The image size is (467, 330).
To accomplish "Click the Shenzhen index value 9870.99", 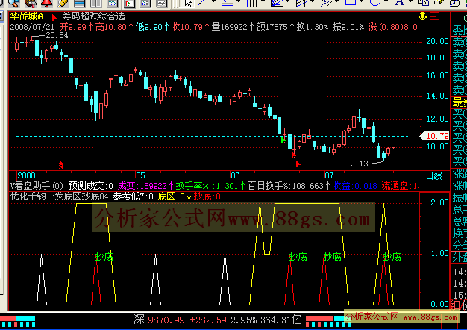I will (x=166, y=320).
